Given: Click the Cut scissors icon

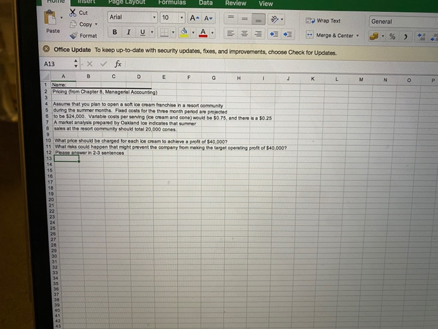Looking at the screenshot, I should (x=73, y=13).
